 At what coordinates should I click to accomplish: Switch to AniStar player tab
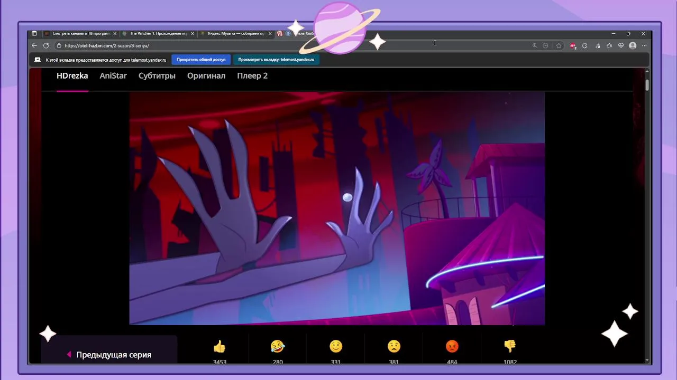(113, 76)
